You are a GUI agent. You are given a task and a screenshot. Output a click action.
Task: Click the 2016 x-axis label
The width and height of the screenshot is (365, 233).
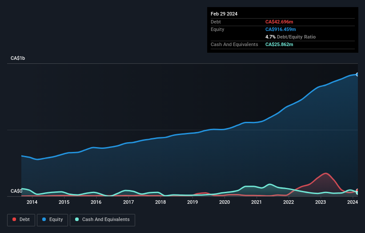[96, 202]
